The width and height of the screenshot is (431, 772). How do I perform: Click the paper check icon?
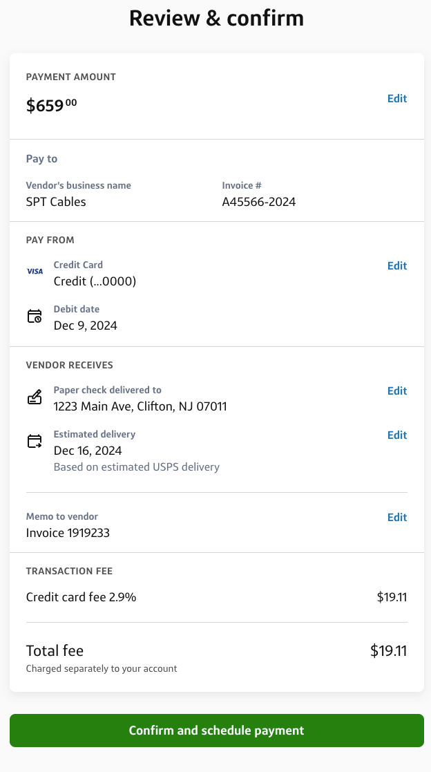pos(35,397)
